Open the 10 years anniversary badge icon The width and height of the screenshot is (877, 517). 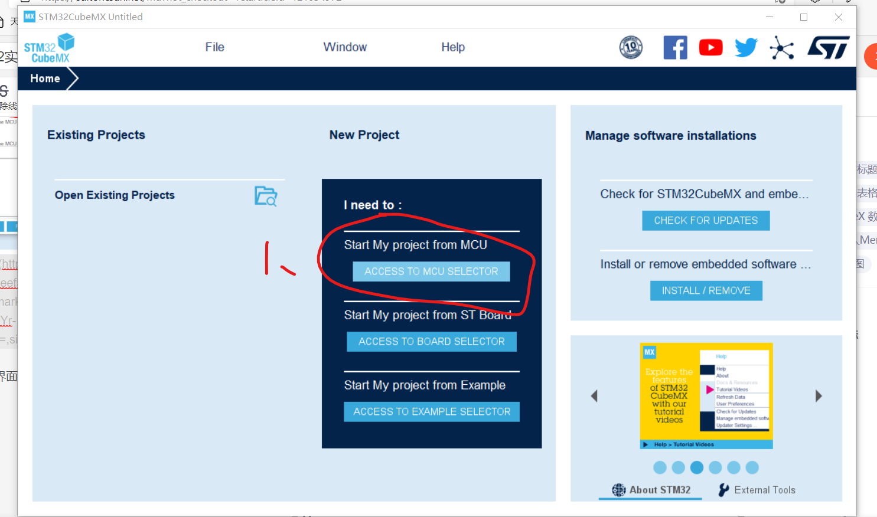tap(631, 47)
